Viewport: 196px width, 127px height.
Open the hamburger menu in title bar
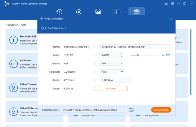(x=172, y=4)
